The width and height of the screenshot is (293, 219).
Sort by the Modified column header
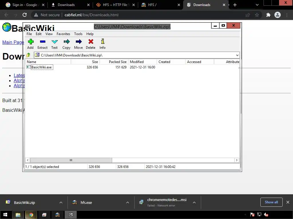(142, 62)
